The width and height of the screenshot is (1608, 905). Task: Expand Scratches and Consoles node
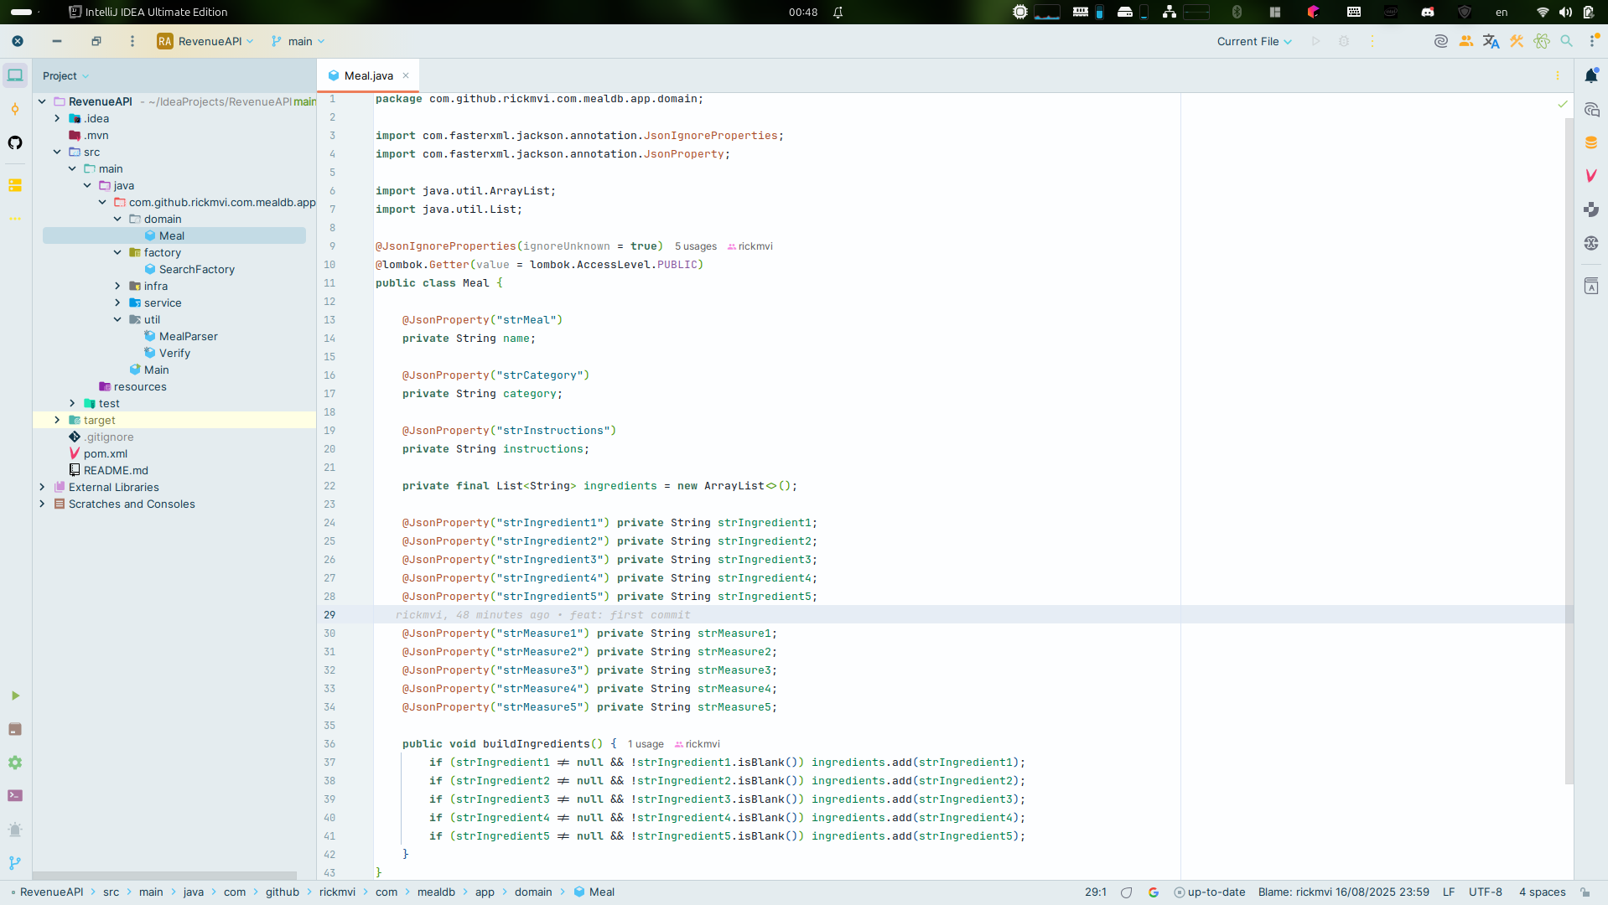point(42,504)
